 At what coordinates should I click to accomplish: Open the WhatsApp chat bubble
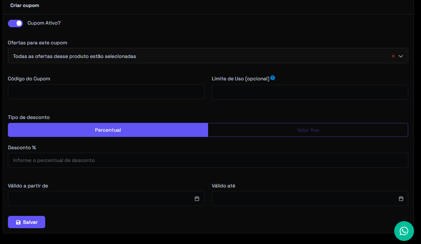[404, 231]
